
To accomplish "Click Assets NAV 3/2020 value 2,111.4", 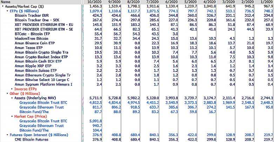I will [x=229, y=98].
